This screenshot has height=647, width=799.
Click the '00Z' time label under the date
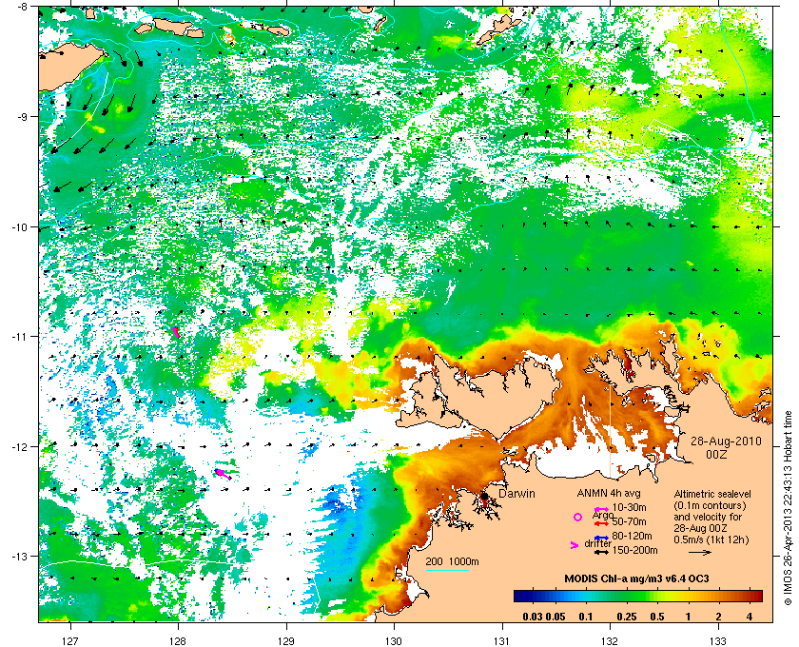716,453
